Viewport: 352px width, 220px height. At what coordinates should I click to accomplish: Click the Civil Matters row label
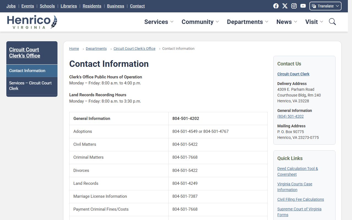pos(85,144)
